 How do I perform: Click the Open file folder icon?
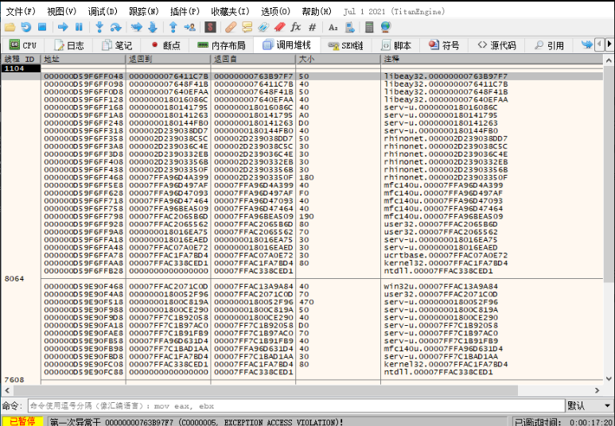coord(10,27)
